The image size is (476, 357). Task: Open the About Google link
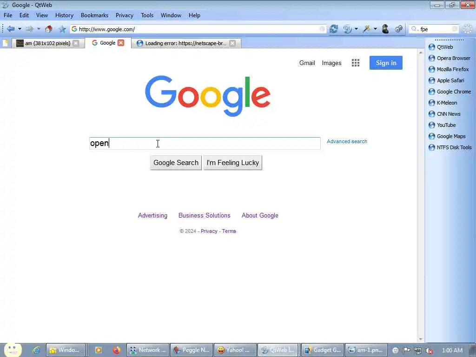click(260, 216)
